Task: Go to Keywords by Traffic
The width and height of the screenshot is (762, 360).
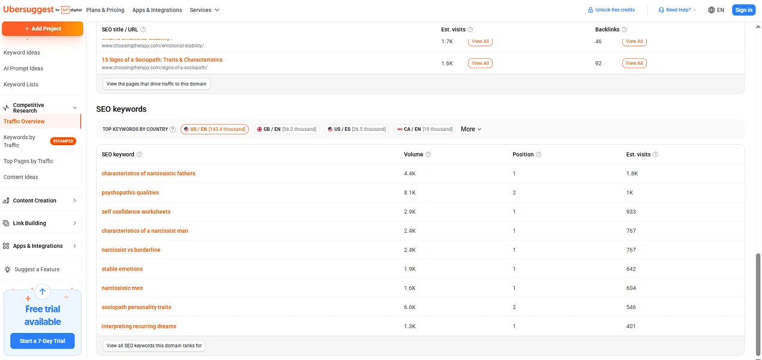Action: pos(20,141)
